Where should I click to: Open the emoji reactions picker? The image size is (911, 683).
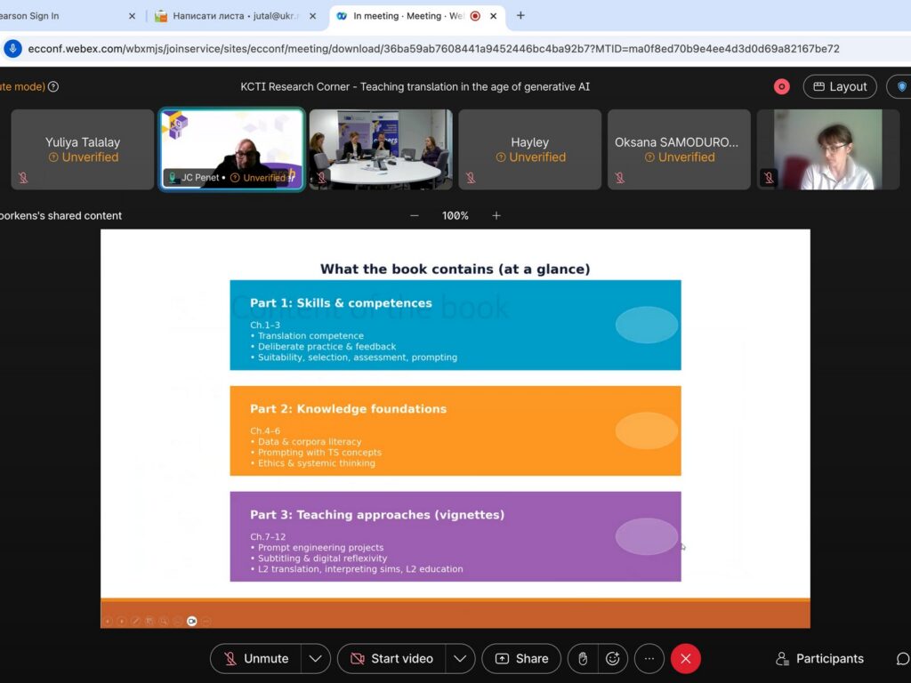[x=612, y=658]
